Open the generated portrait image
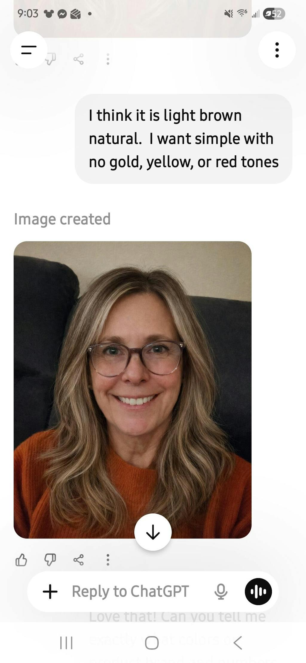 [x=133, y=390]
